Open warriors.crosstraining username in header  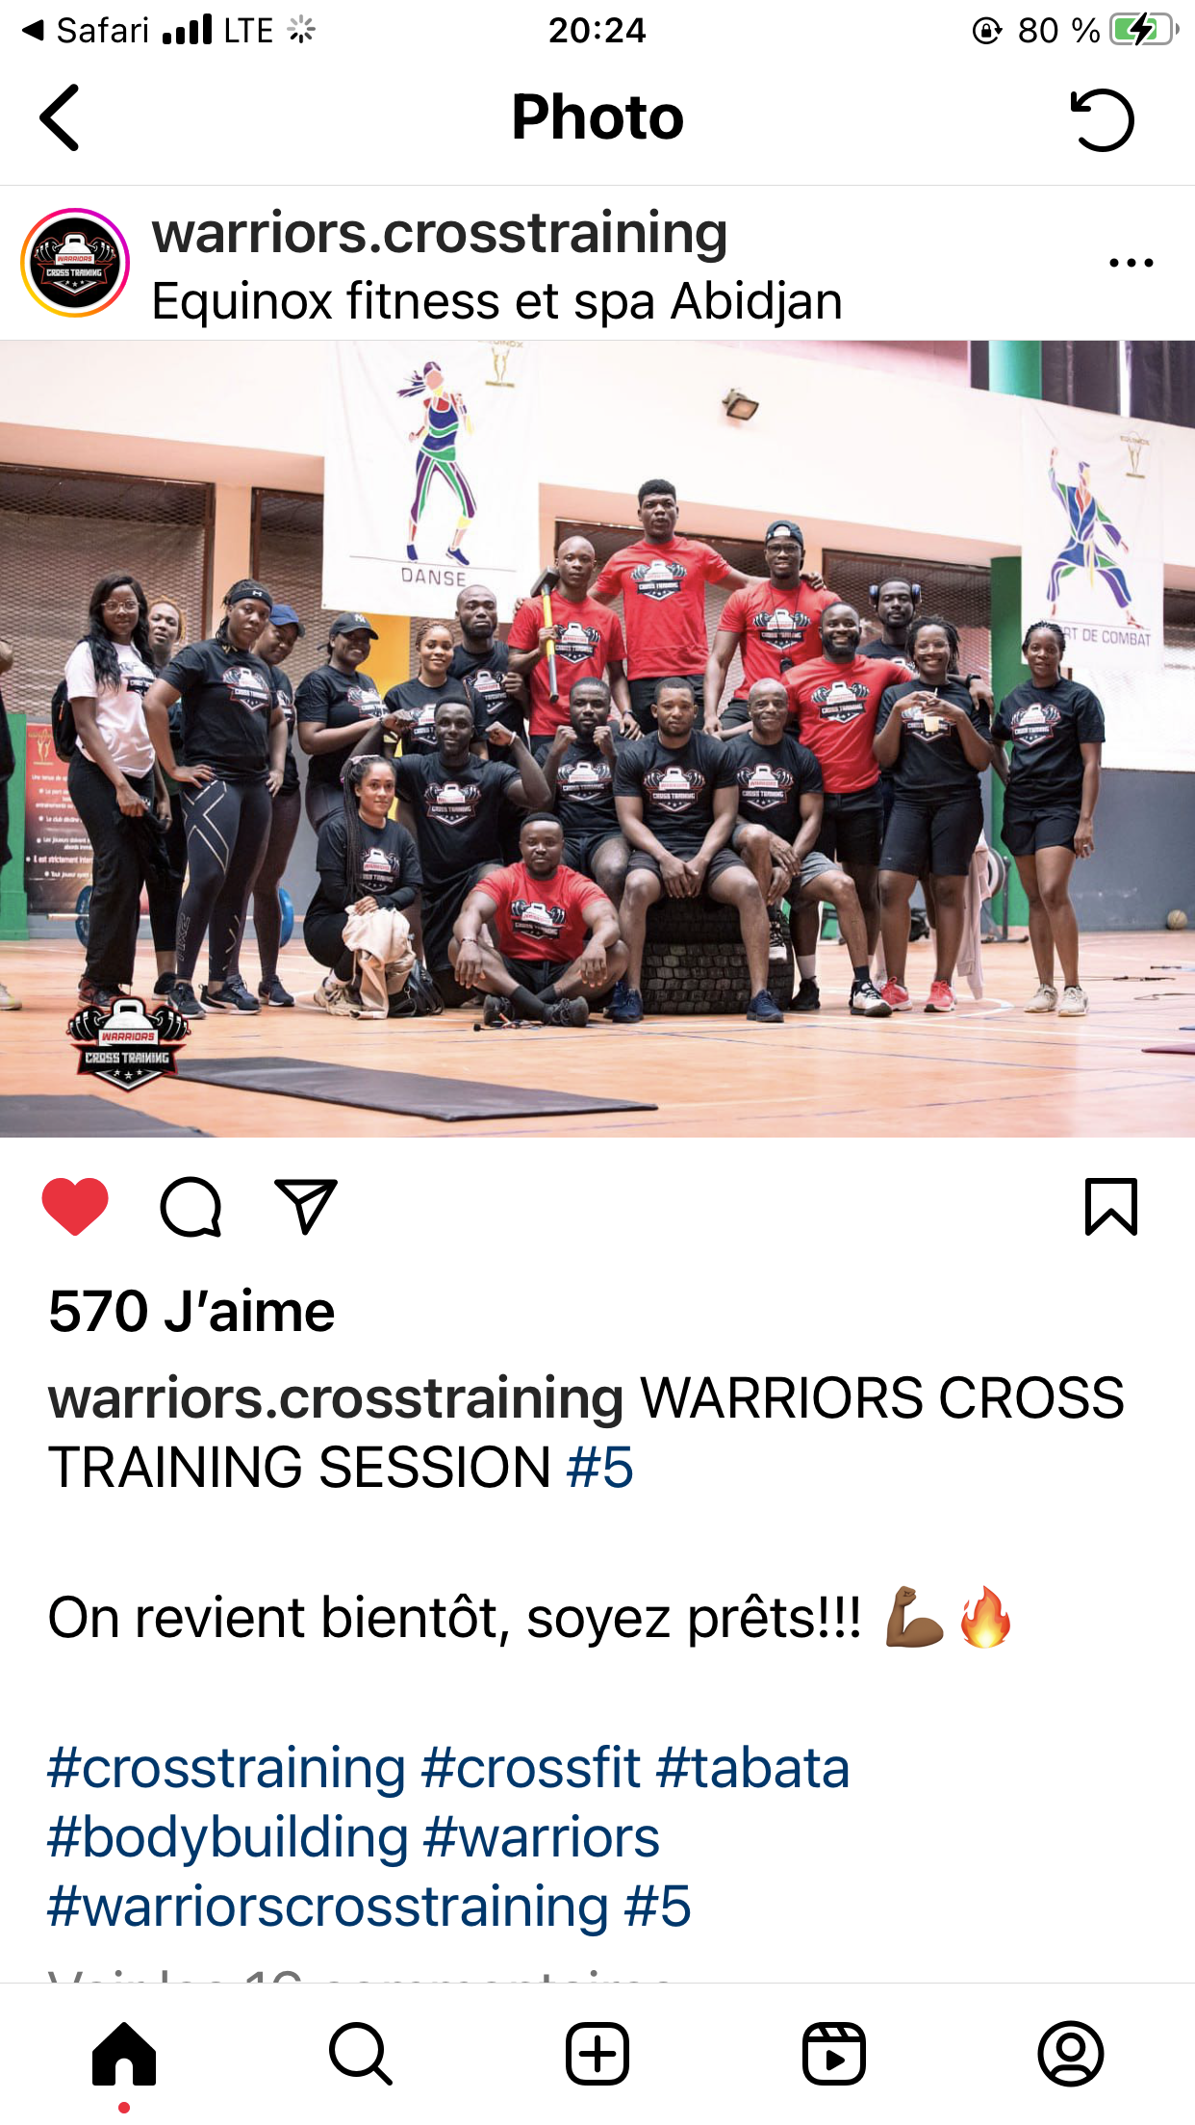click(x=440, y=234)
